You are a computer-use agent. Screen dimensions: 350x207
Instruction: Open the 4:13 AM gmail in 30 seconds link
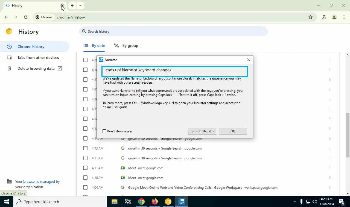pyautogui.click(x=155, y=148)
